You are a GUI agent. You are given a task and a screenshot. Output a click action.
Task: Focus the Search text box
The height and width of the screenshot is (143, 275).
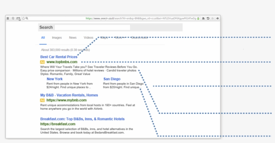93,27
